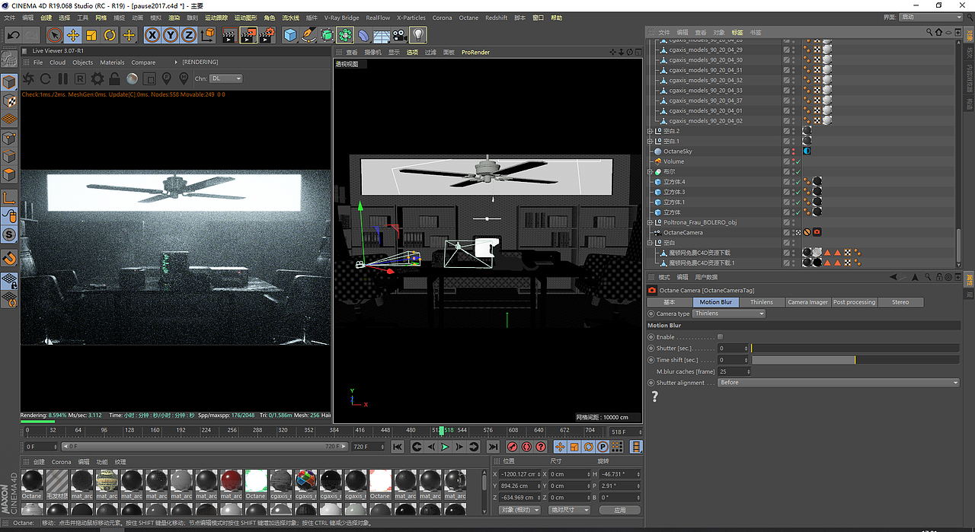Toggle the Z axis lock
This screenshot has width=975, height=532.
188,35
